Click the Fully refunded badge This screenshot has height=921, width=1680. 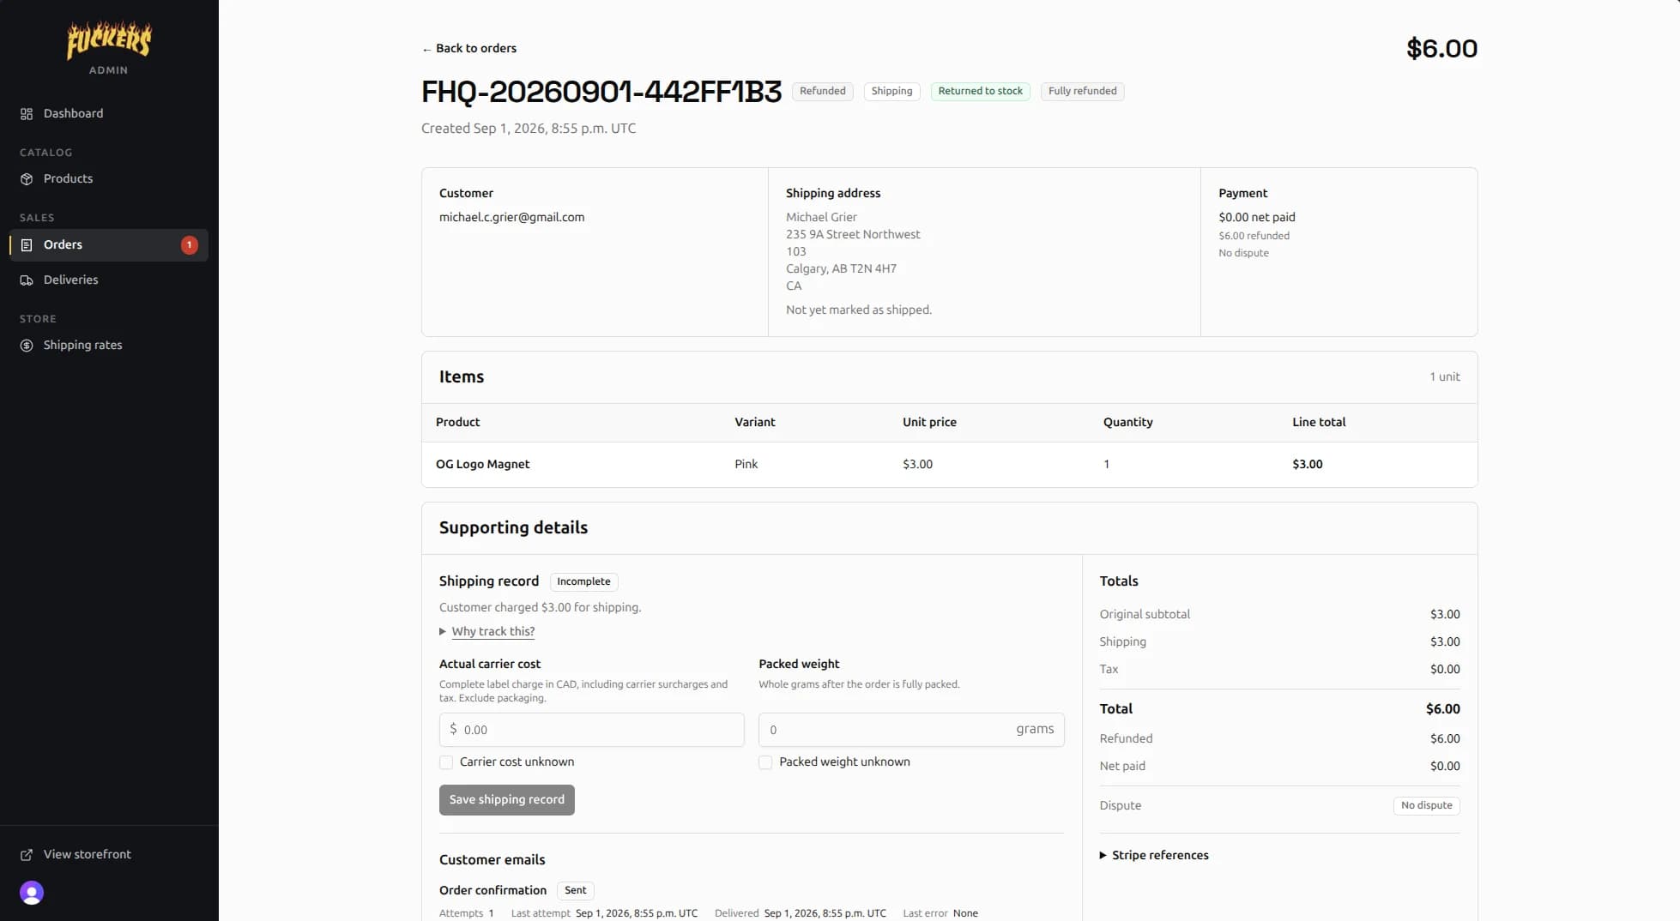1082,91
